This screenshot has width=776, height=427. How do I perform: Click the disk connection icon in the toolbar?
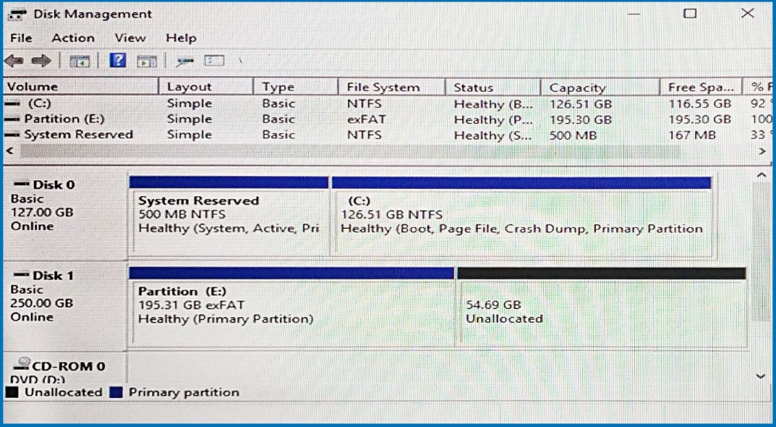pyautogui.click(x=185, y=62)
